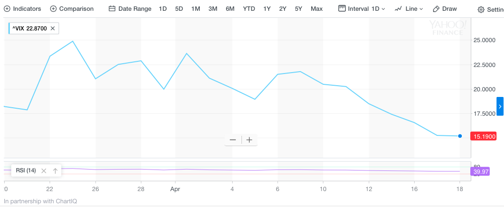
Task: Show the Max time range
Action: click(x=317, y=9)
